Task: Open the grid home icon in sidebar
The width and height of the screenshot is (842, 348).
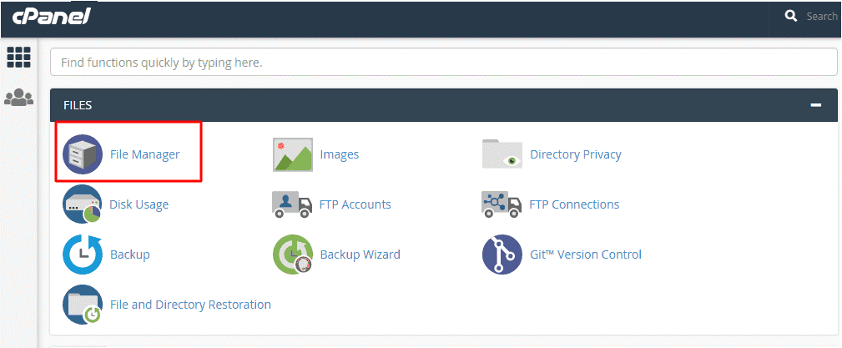Action: point(18,57)
